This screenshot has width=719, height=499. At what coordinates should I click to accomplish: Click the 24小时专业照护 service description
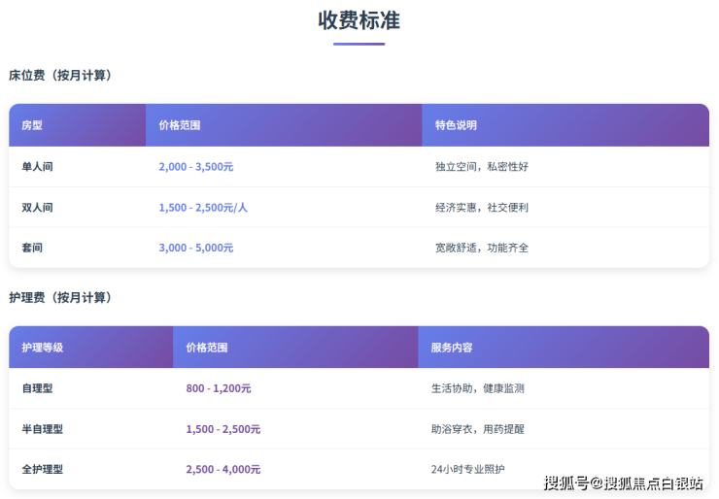click(468, 470)
